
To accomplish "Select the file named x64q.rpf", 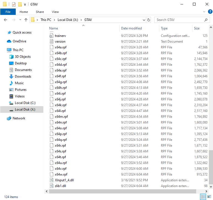I will click(61, 140).
